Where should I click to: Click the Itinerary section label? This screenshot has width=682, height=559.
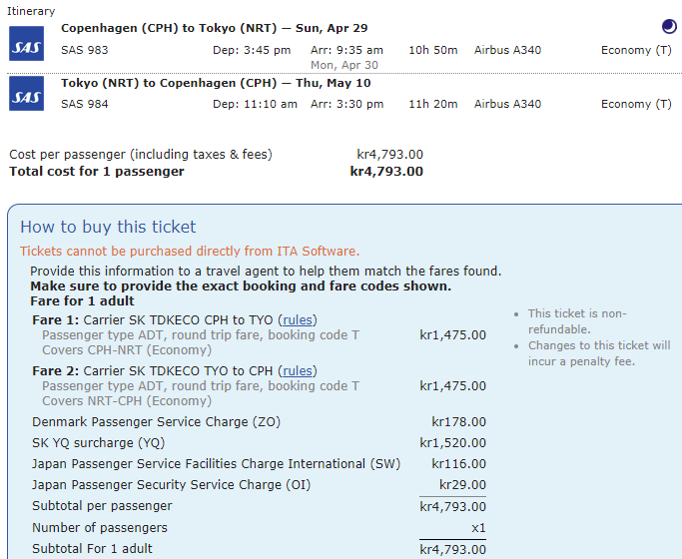coord(31,10)
